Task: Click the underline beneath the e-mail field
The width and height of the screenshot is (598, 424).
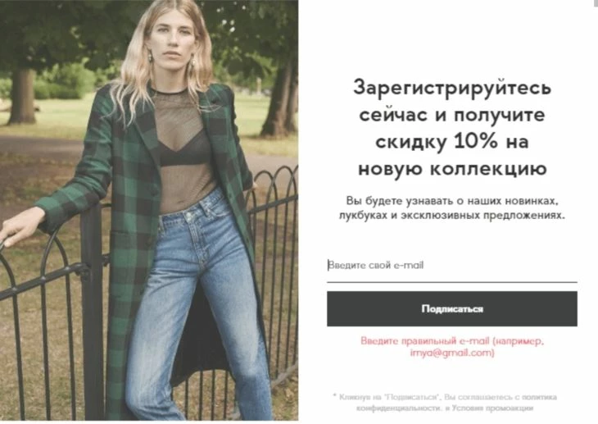Action: [x=452, y=282]
